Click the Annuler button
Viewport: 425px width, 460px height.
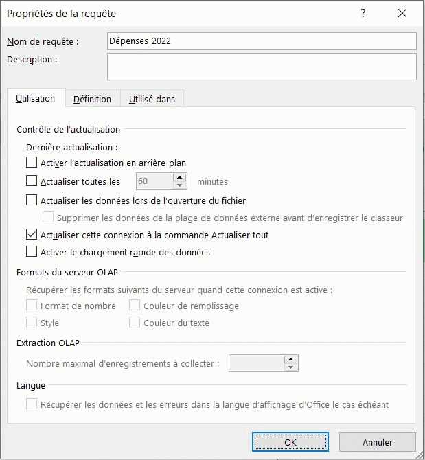pyautogui.click(x=377, y=442)
